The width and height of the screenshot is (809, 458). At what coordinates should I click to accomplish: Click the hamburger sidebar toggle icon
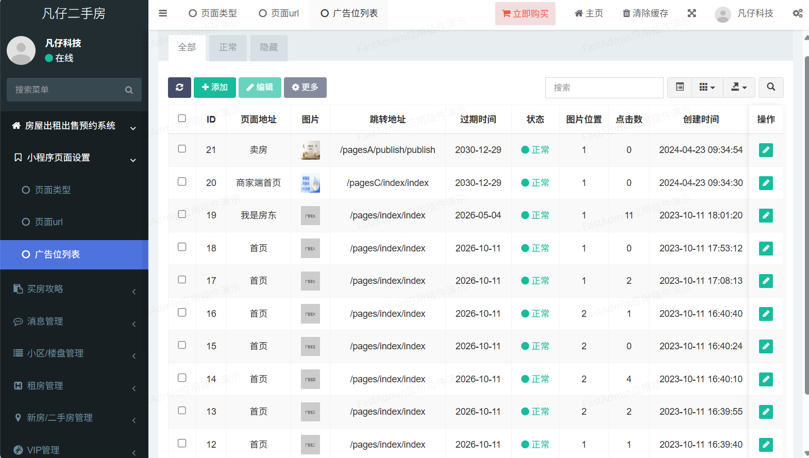[163, 13]
